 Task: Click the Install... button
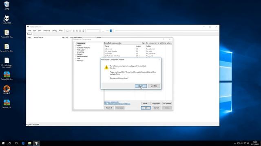pyautogui.click(x=146, y=103)
